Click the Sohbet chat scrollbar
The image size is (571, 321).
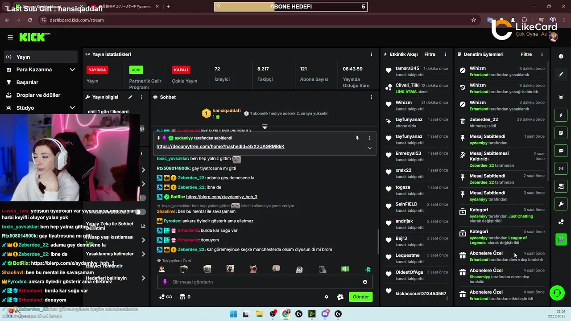[378, 241]
